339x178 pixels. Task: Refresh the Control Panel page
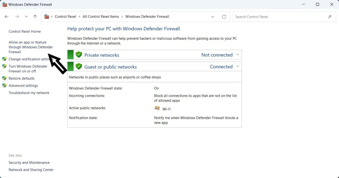tap(224, 17)
